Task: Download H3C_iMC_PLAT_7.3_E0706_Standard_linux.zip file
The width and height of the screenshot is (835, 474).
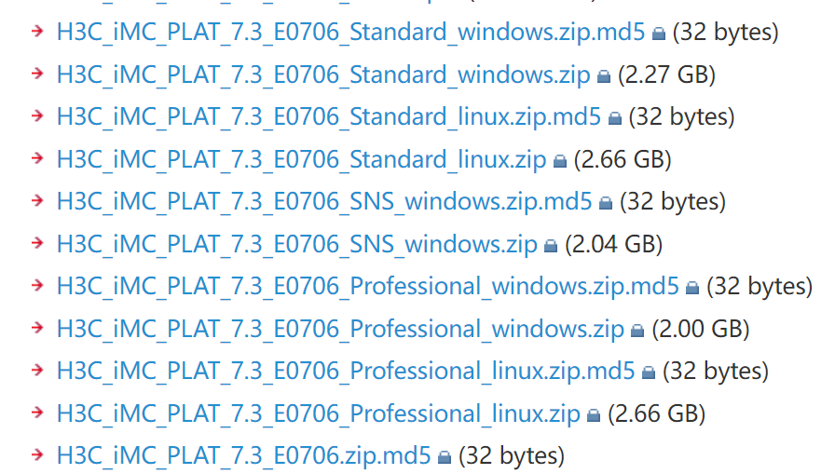Action: [x=301, y=160]
